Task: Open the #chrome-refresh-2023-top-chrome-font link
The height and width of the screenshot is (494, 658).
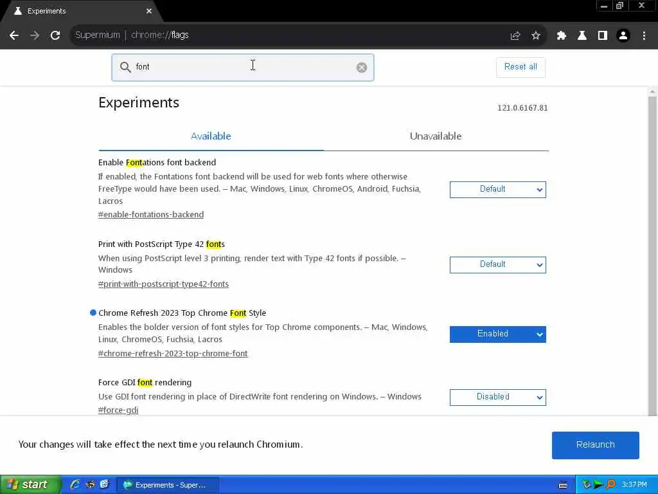Action: (x=173, y=353)
